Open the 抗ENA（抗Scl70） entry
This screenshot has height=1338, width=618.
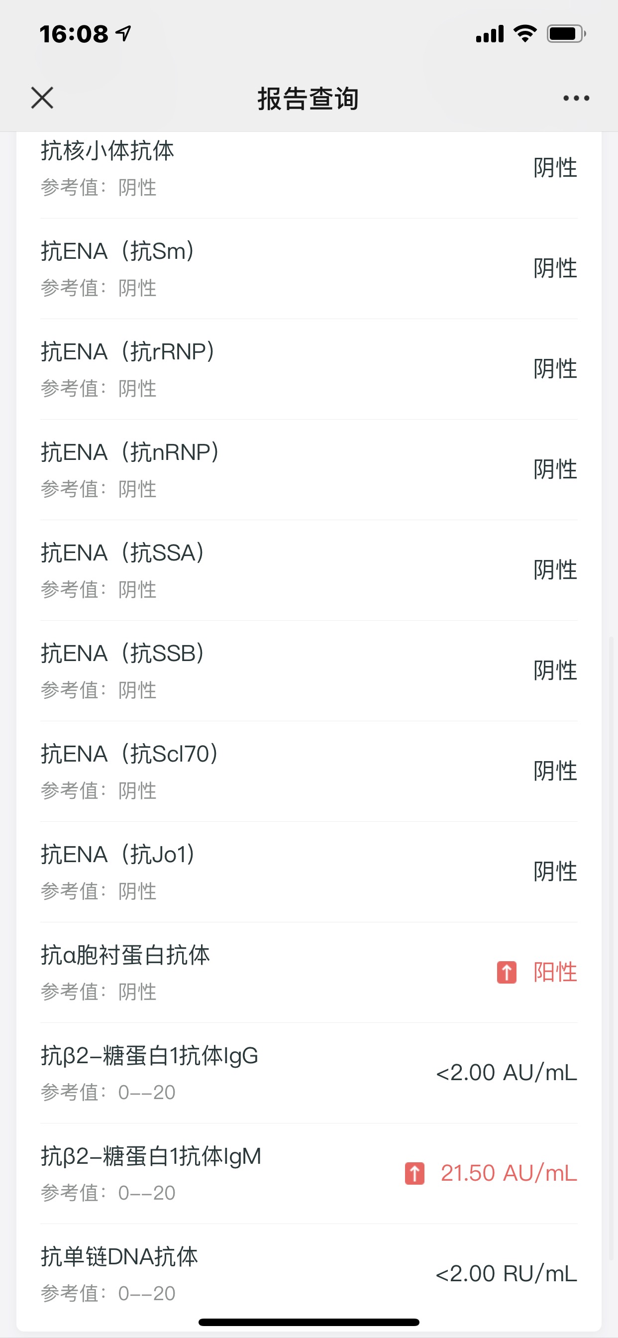coord(309,771)
